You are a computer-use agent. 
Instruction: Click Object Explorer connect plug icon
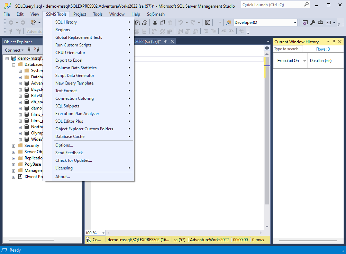pos(29,50)
